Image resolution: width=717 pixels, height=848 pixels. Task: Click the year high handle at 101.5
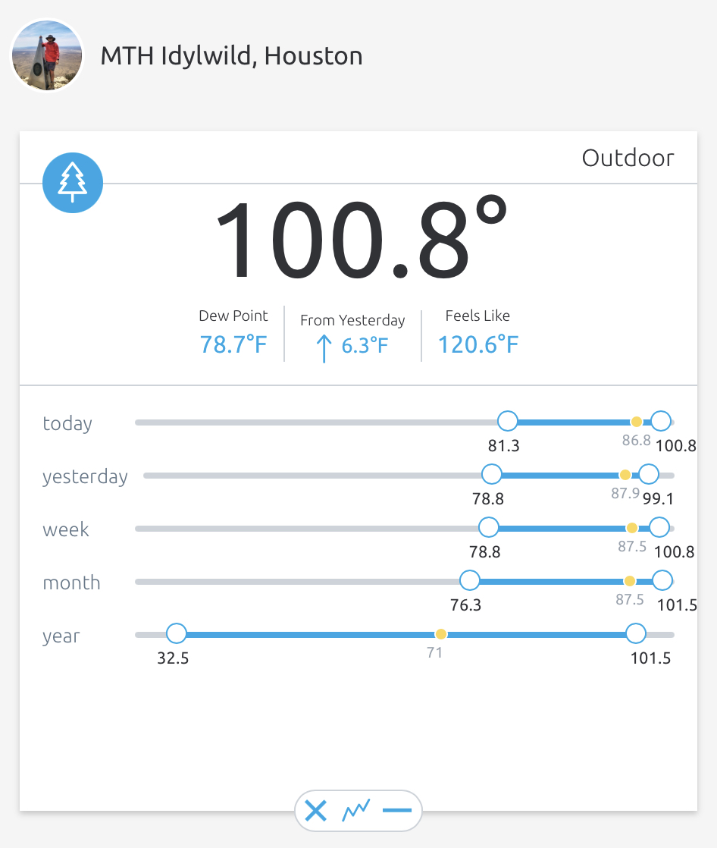[636, 633]
